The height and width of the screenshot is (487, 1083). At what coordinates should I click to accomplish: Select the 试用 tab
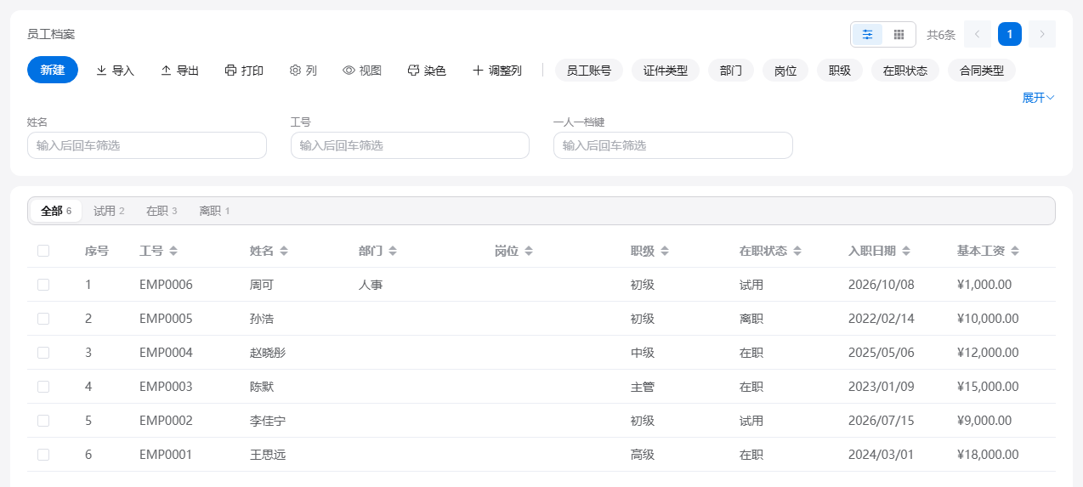pyautogui.click(x=109, y=211)
